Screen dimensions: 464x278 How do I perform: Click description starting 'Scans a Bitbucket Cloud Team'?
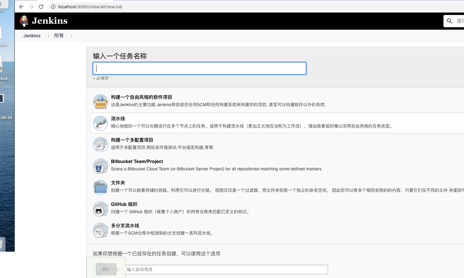(217, 169)
